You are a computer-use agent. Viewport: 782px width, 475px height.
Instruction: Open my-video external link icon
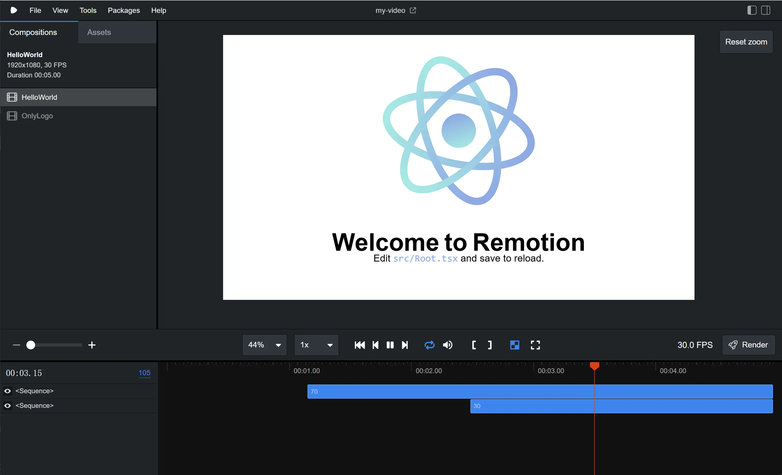pyautogui.click(x=413, y=11)
